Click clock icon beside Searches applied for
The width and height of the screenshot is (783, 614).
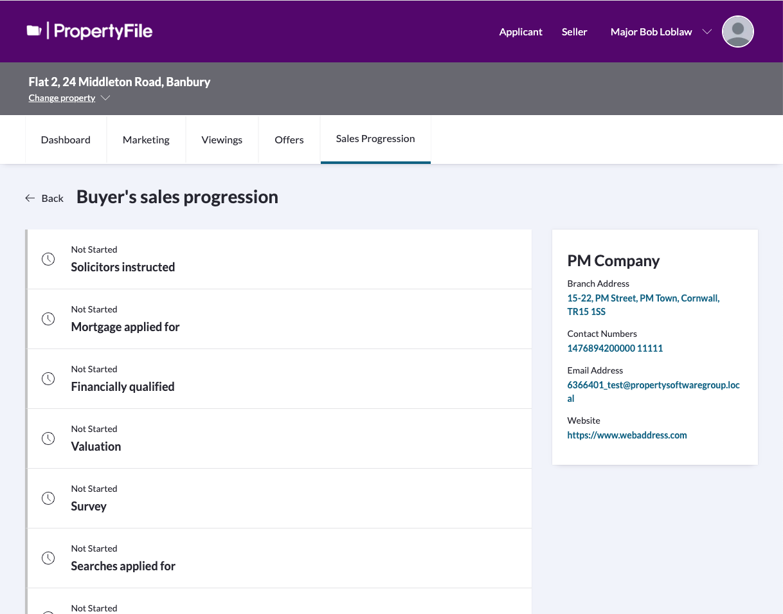48,558
